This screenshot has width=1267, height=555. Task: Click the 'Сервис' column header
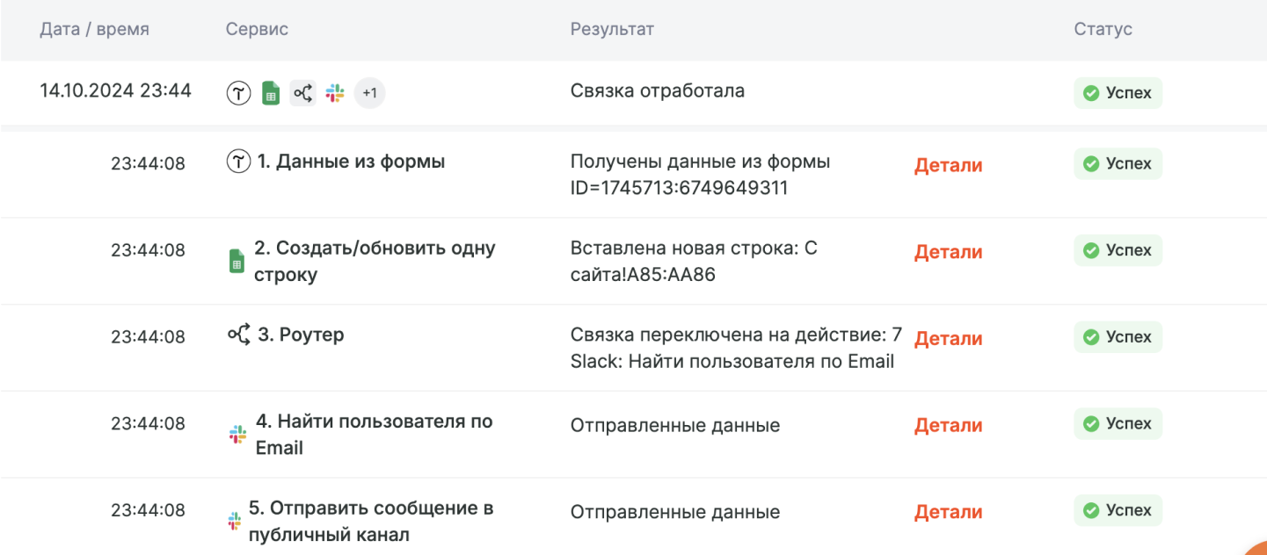tap(257, 29)
